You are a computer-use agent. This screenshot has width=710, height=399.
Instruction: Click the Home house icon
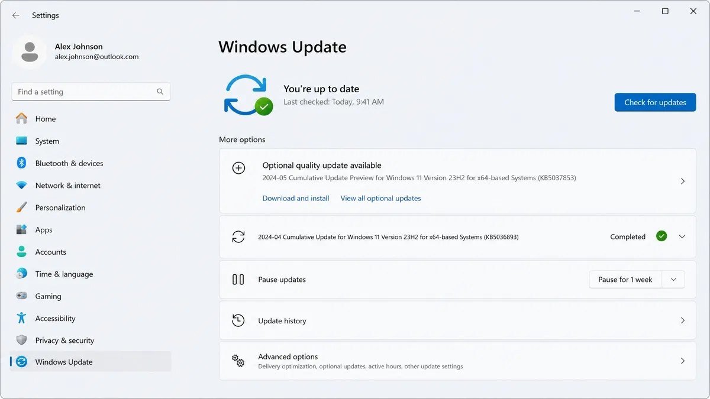[22, 118]
